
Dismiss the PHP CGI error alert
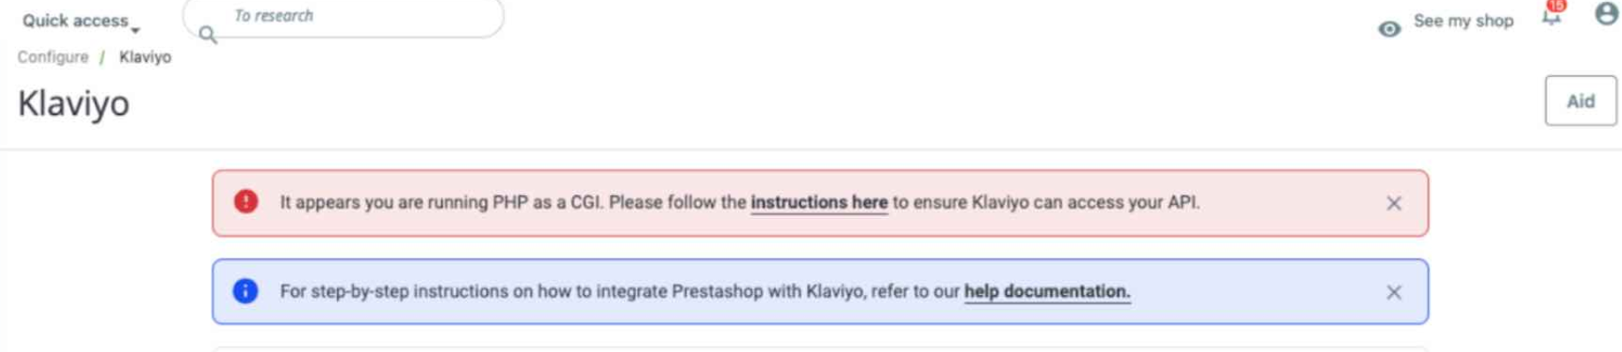coord(1394,204)
